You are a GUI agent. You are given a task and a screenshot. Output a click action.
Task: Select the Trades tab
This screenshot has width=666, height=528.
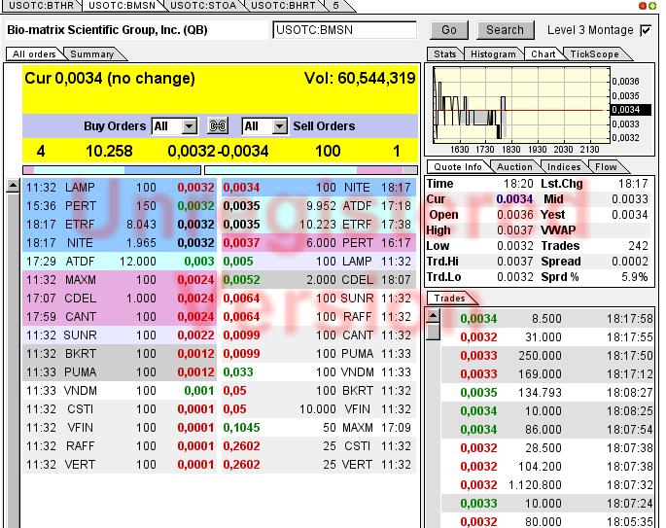(x=450, y=299)
